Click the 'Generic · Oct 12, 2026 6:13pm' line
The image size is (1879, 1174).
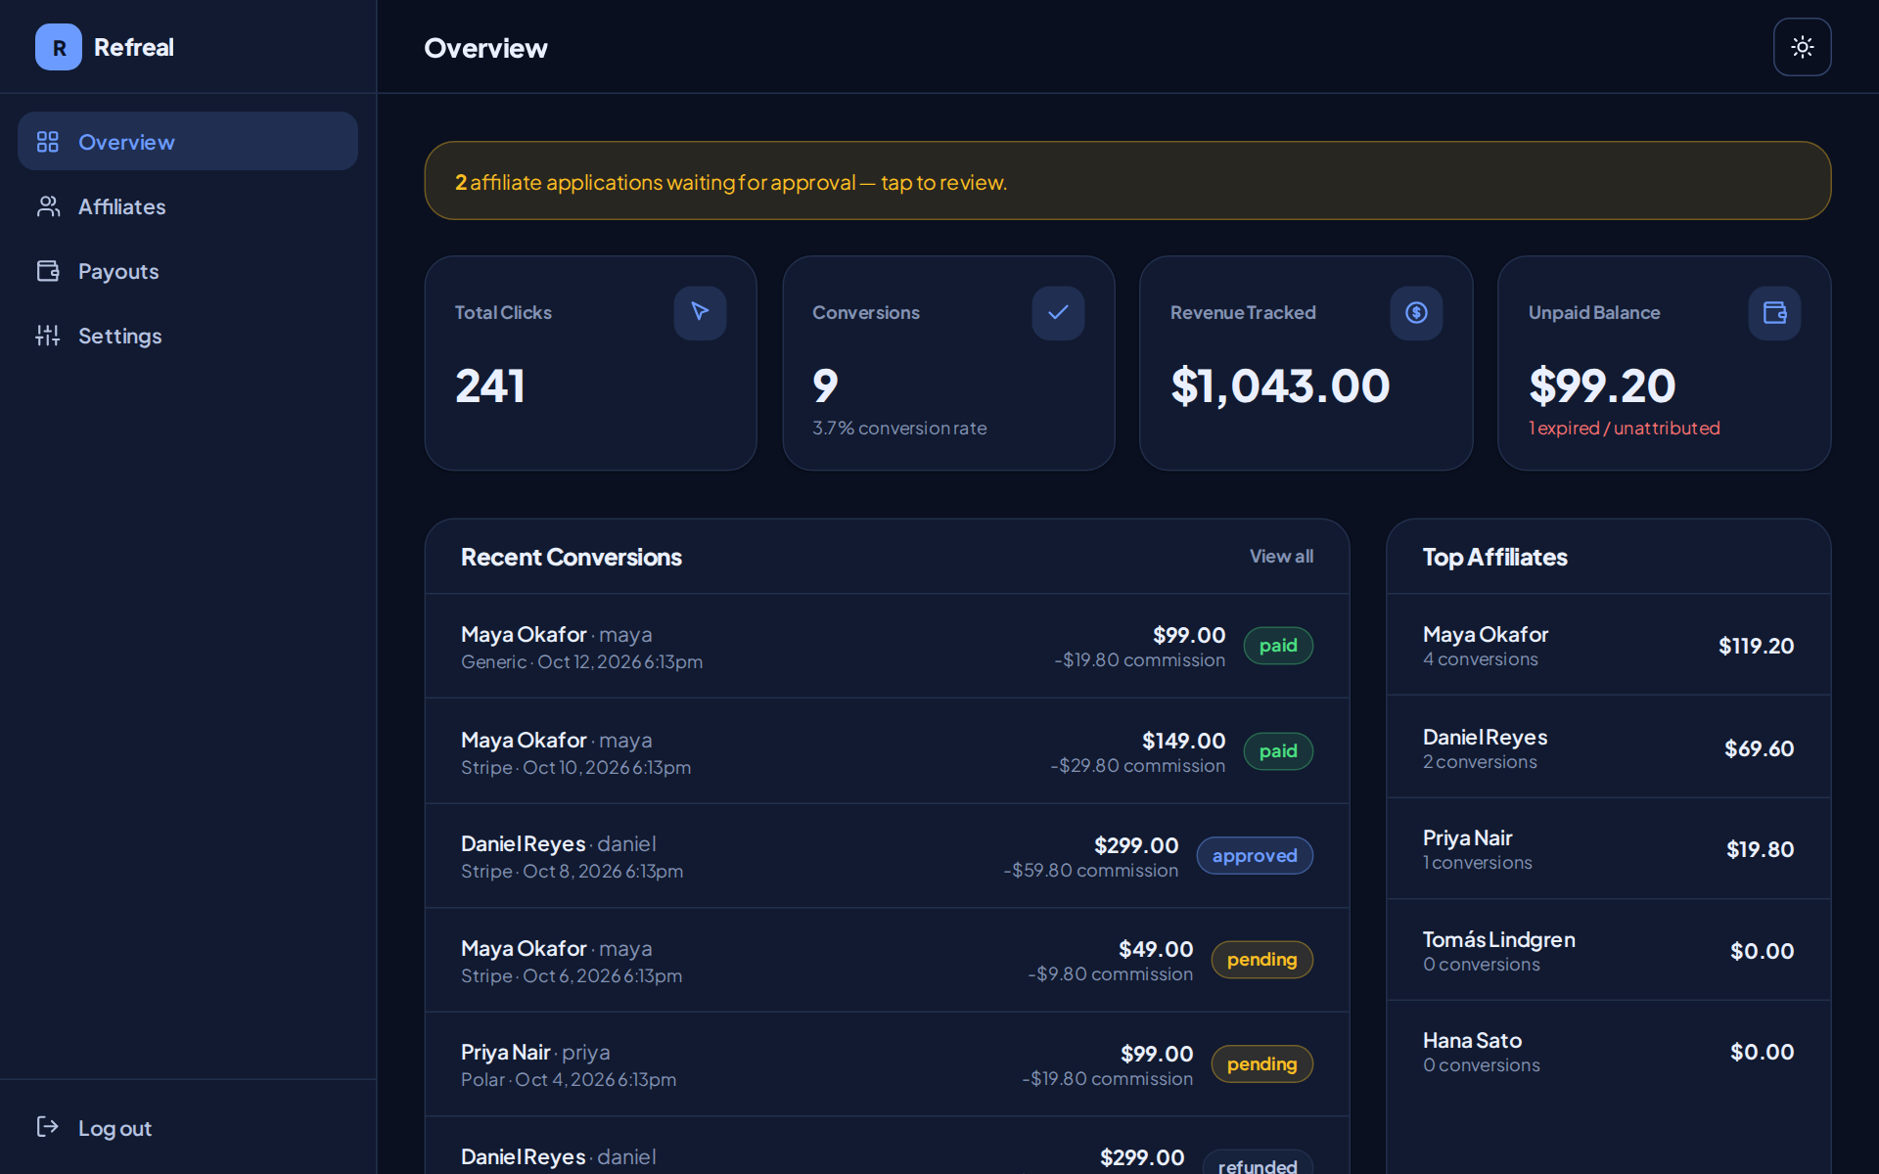pos(581,661)
